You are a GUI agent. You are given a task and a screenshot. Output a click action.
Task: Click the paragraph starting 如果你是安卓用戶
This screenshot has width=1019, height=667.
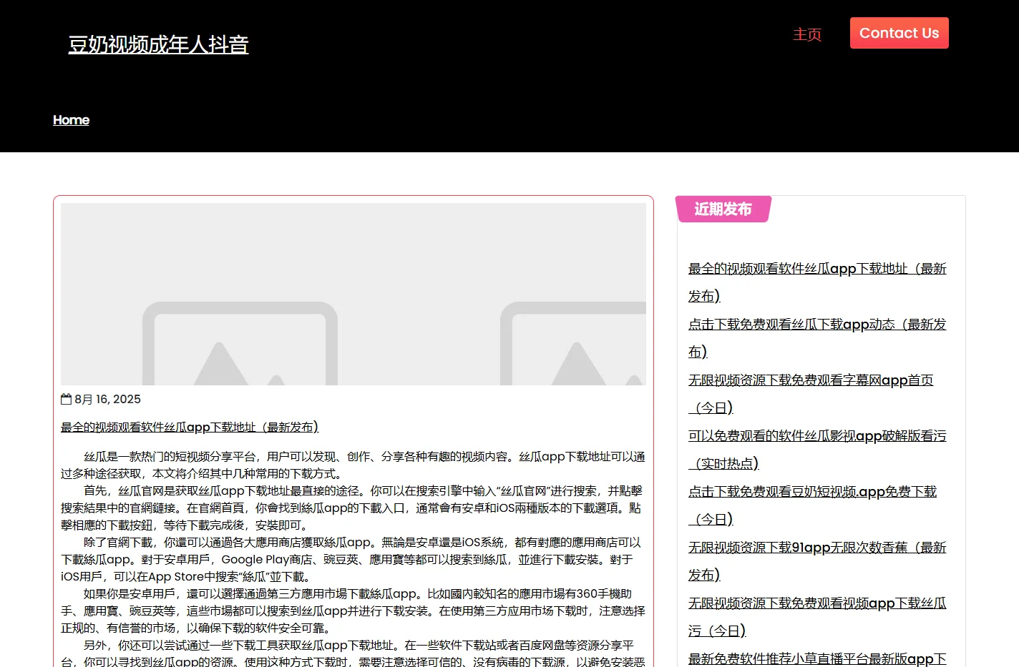[354, 611]
